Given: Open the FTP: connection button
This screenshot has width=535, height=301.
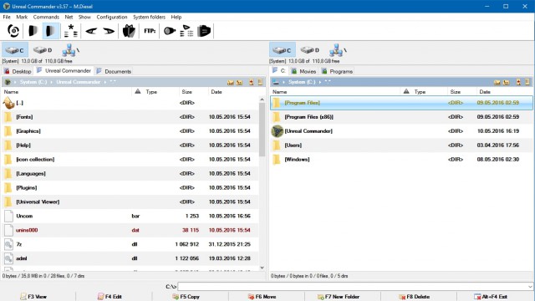Looking at the screenshot, I should (150, 31).
